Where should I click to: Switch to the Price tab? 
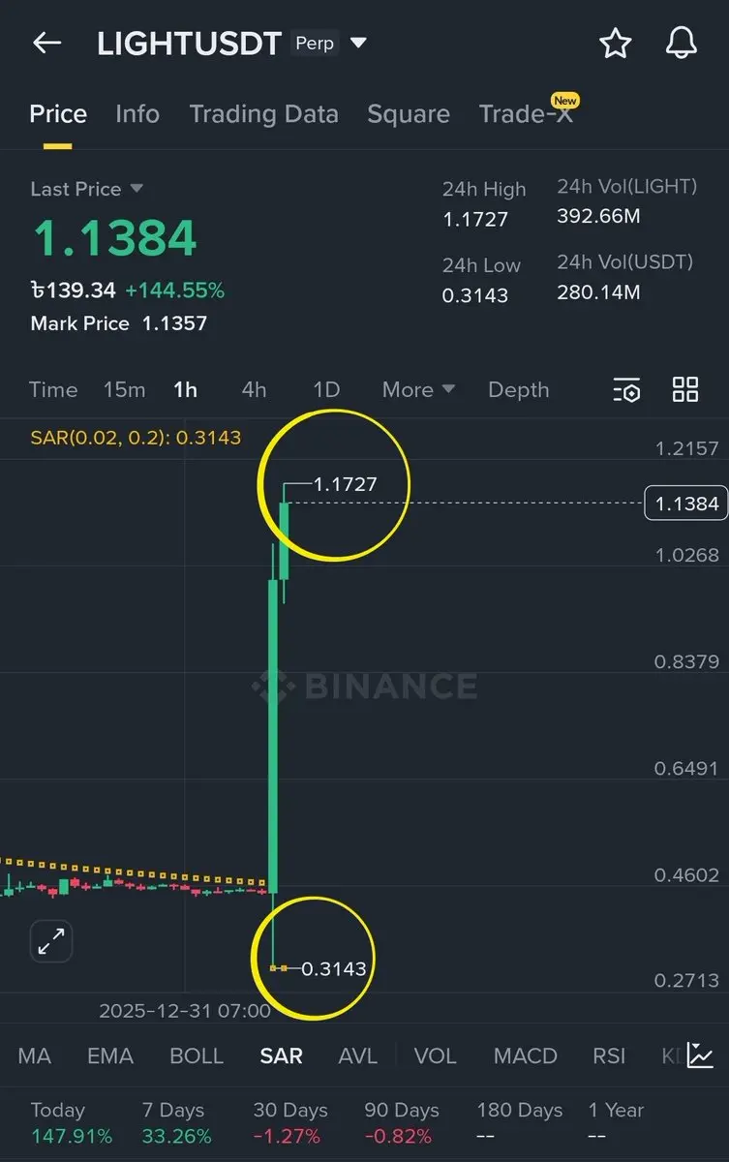(58, 114)
